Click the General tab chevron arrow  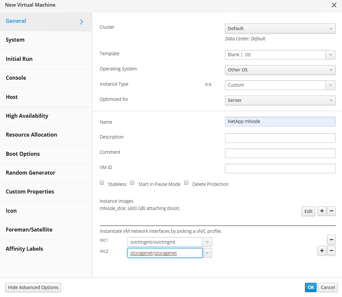(82, 22)
